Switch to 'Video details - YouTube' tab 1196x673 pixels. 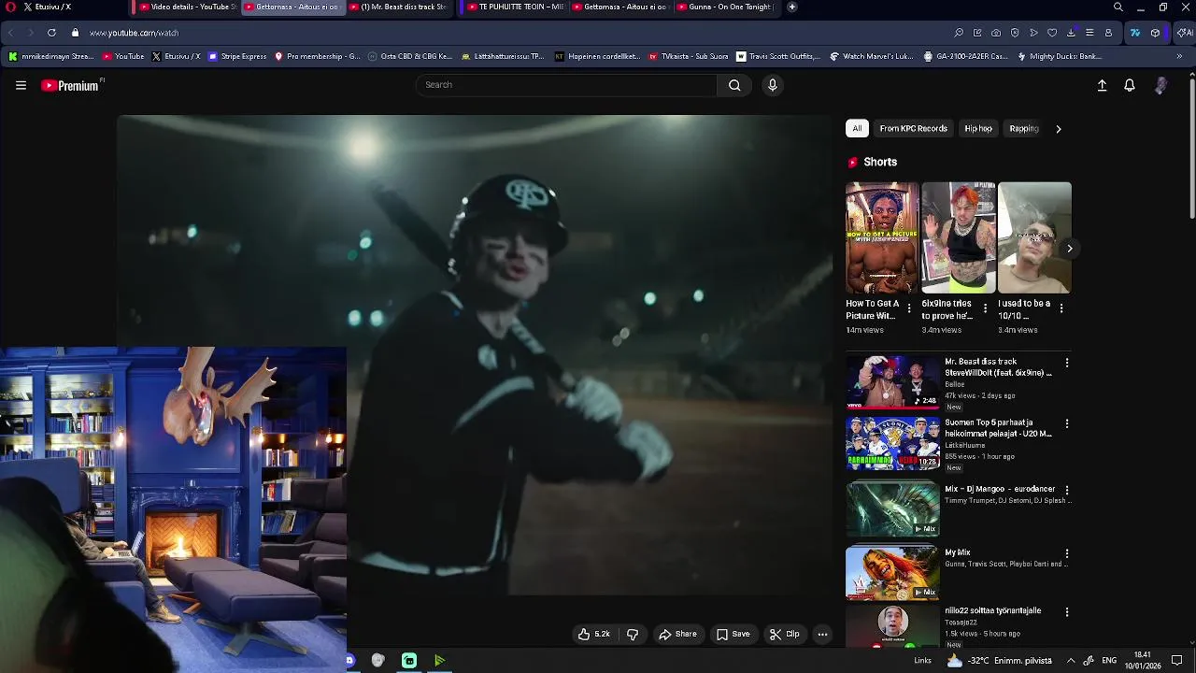click(x=187, y=7)
